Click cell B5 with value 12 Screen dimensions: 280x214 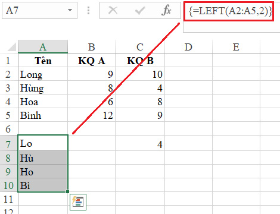tap(92, 115)
